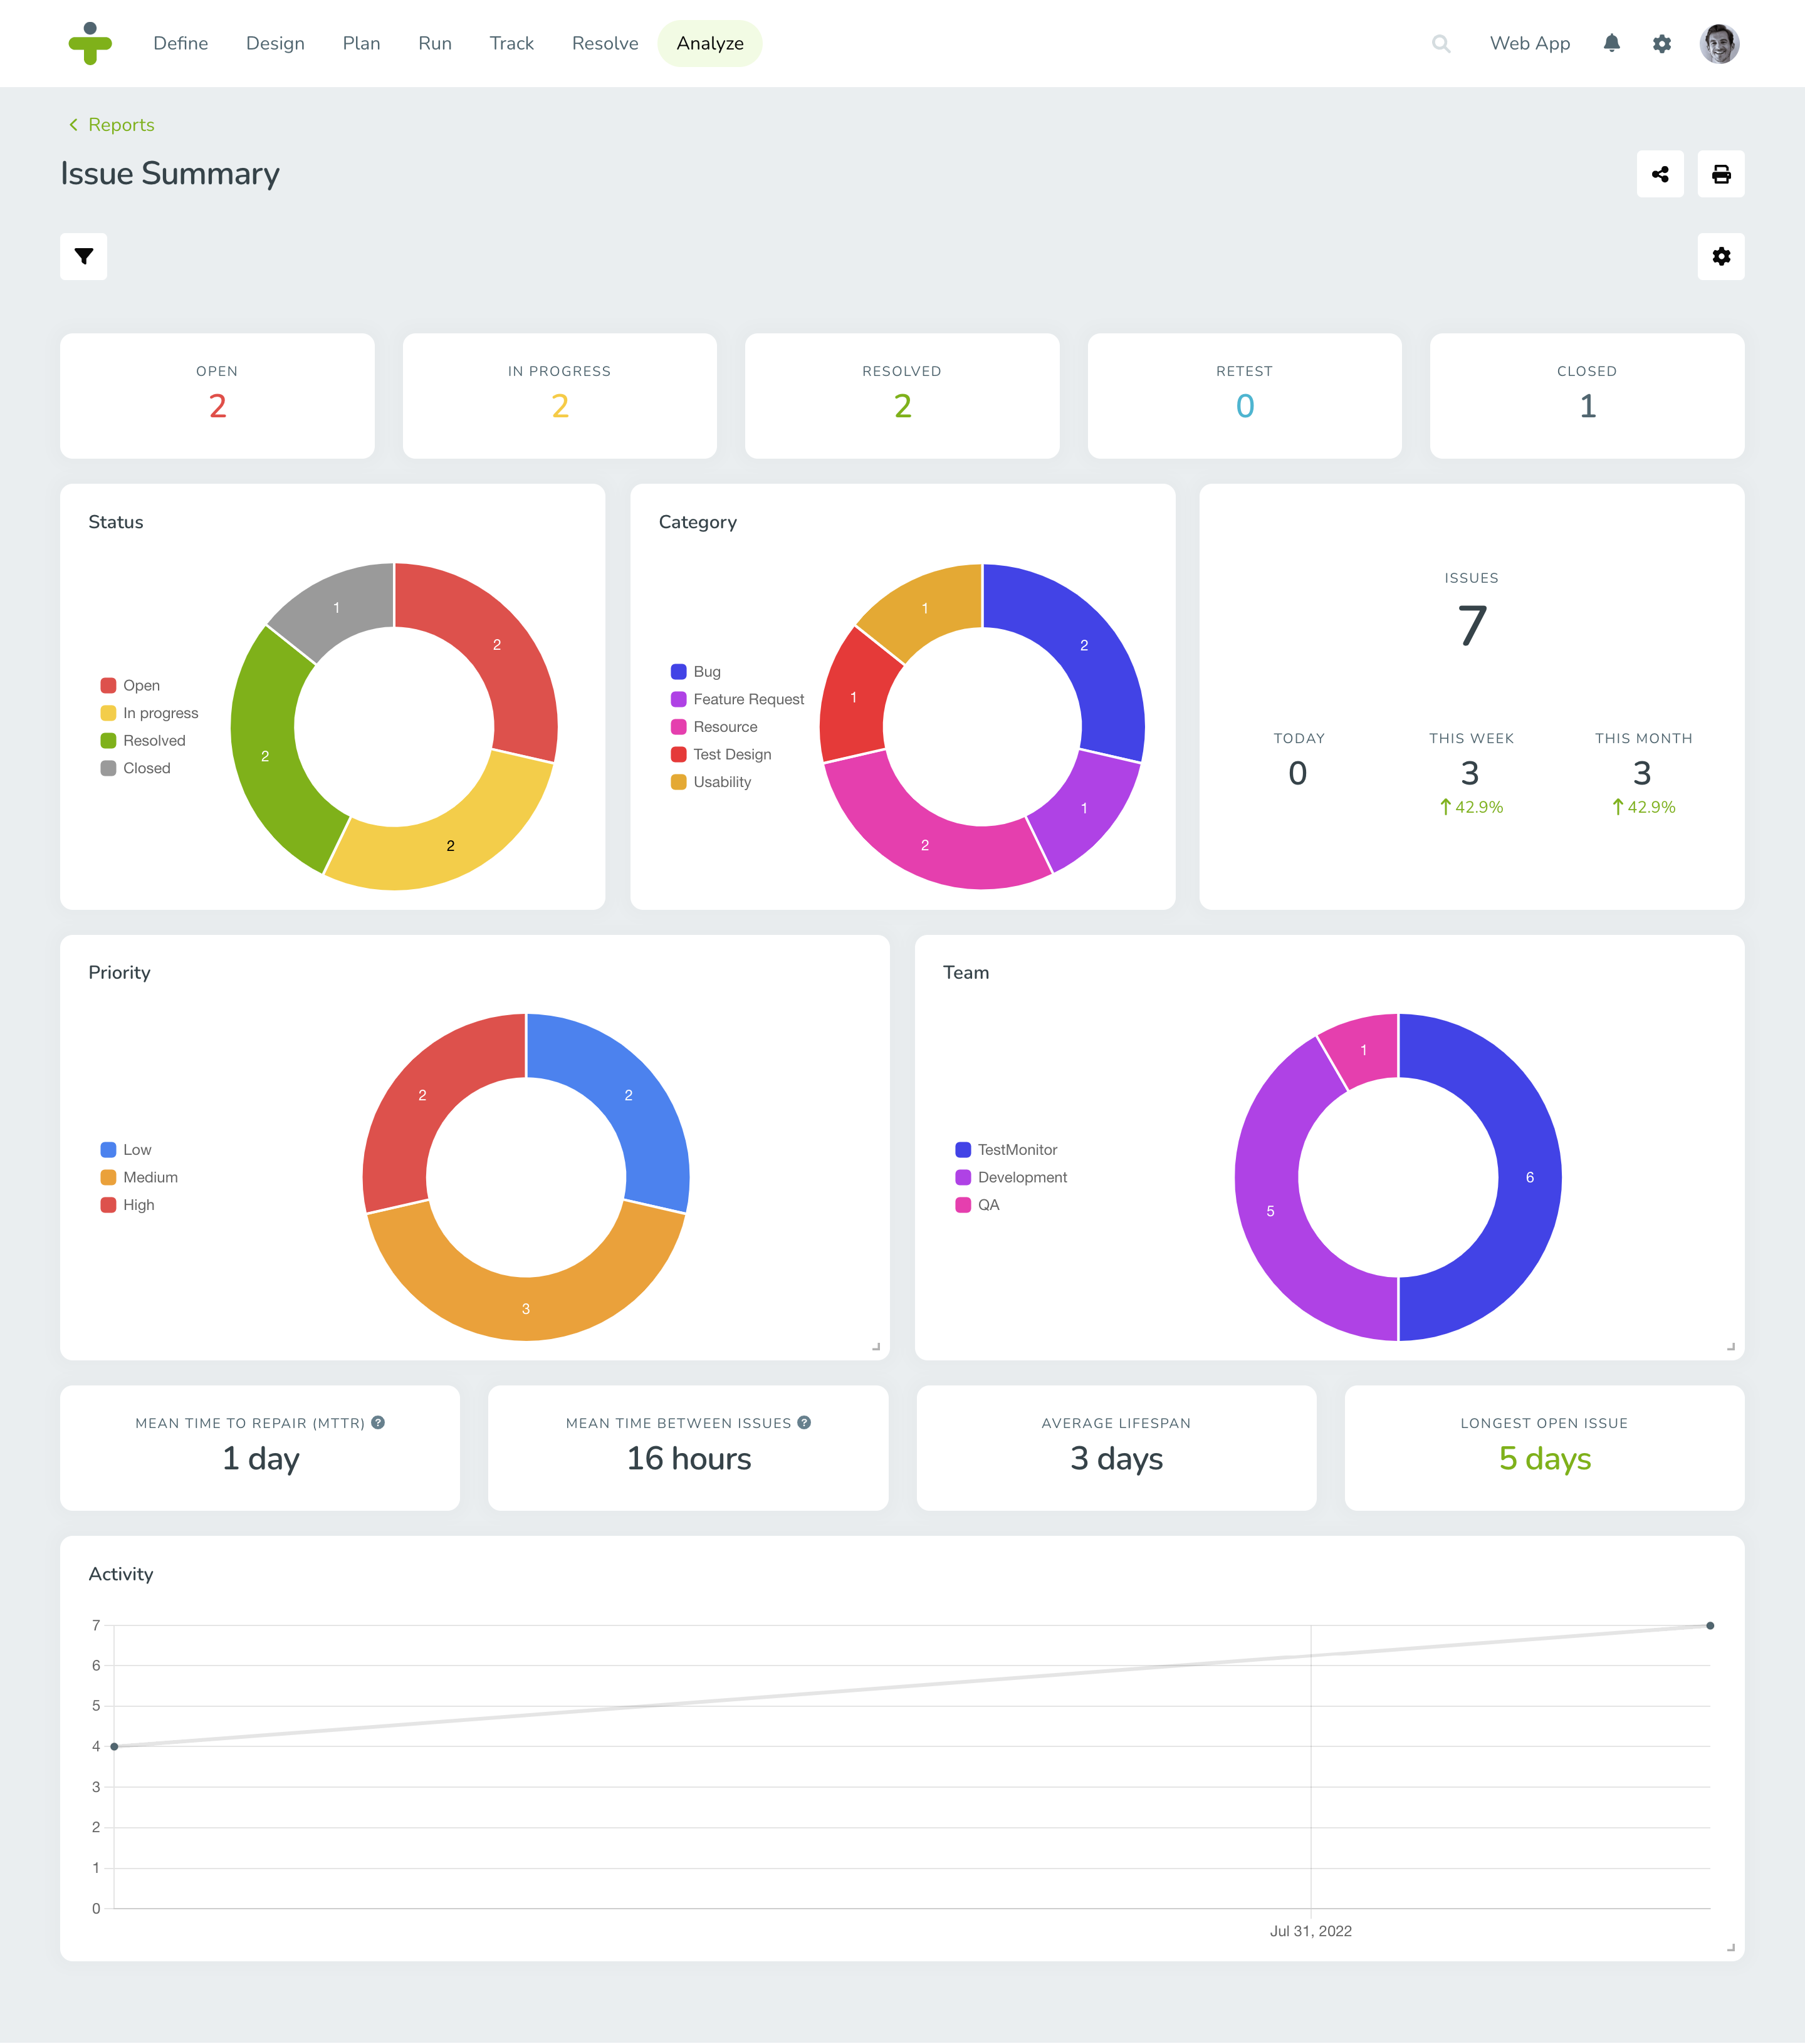Click green Resolved slice in Status donut
The width and height of the screenshot is (1805, 2044).
[x=265, y=756]
